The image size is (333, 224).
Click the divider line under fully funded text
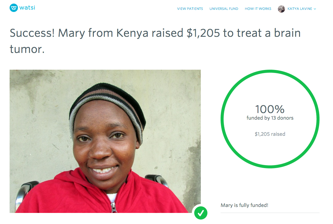270,213
